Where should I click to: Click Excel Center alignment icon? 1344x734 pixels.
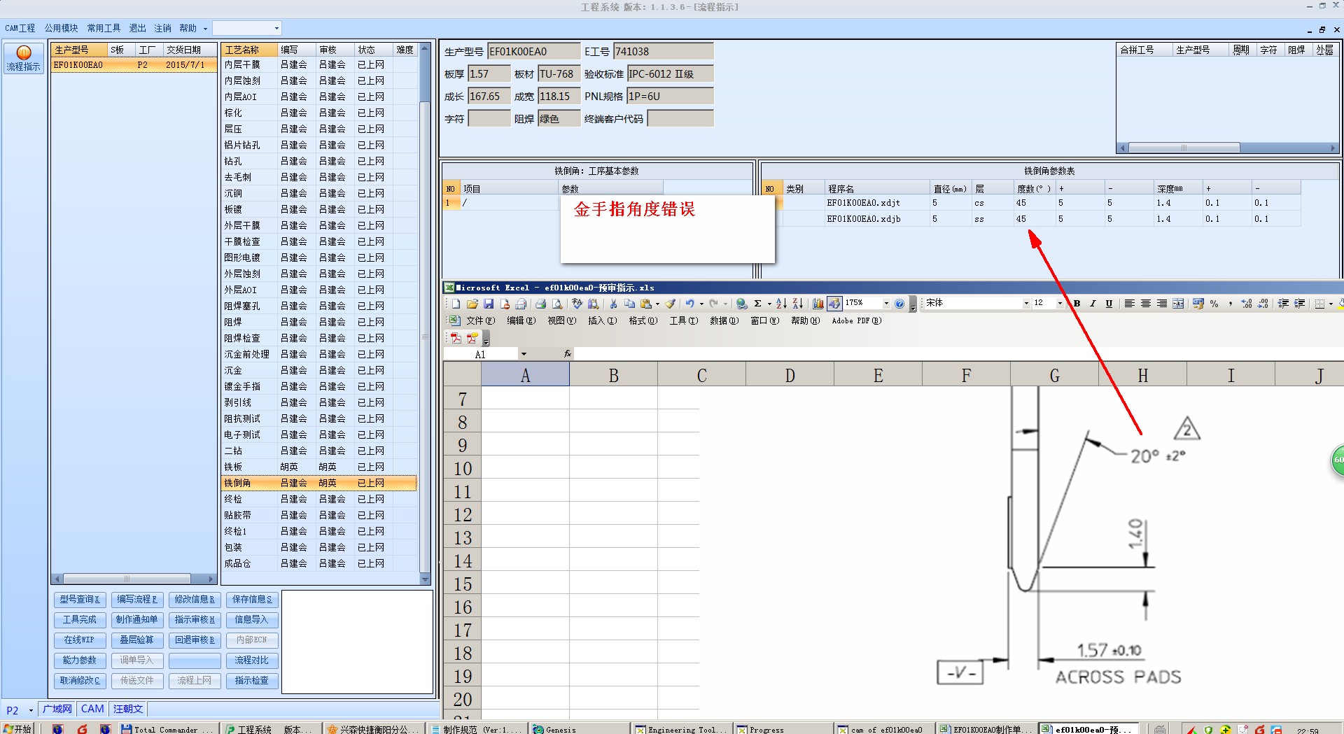click(1145, 304)
